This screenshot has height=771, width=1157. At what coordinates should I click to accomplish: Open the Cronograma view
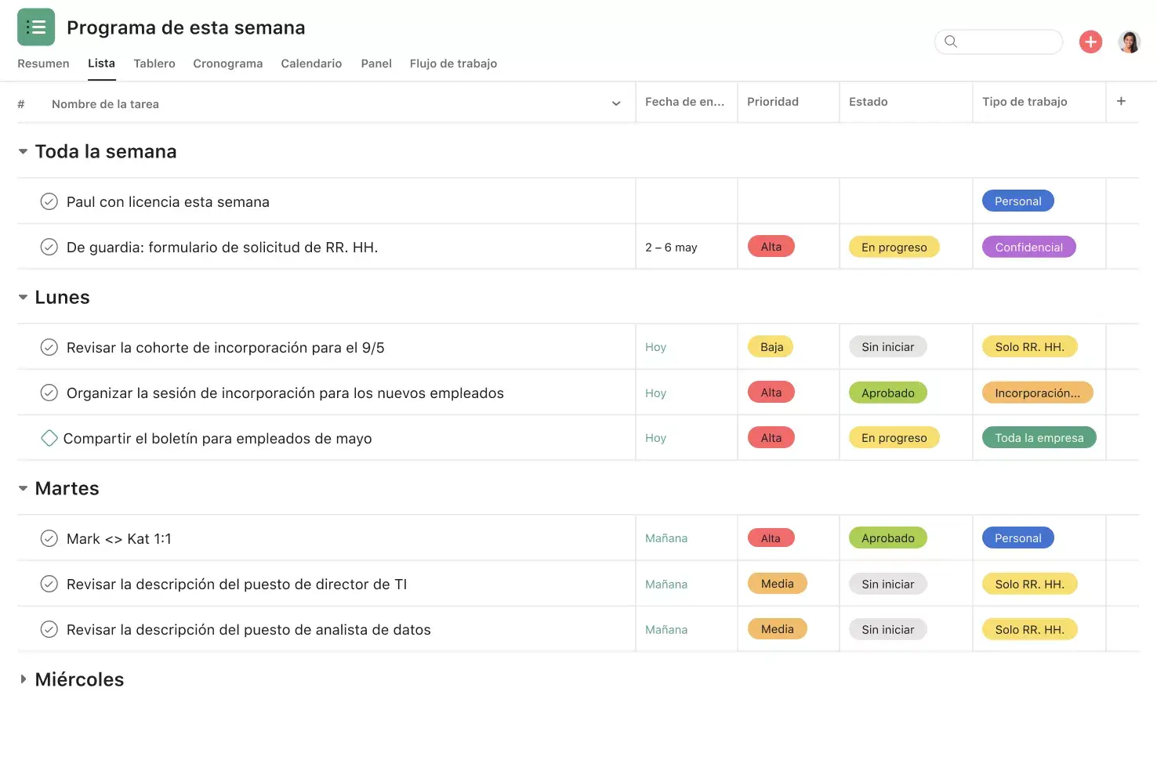point(227,63)
